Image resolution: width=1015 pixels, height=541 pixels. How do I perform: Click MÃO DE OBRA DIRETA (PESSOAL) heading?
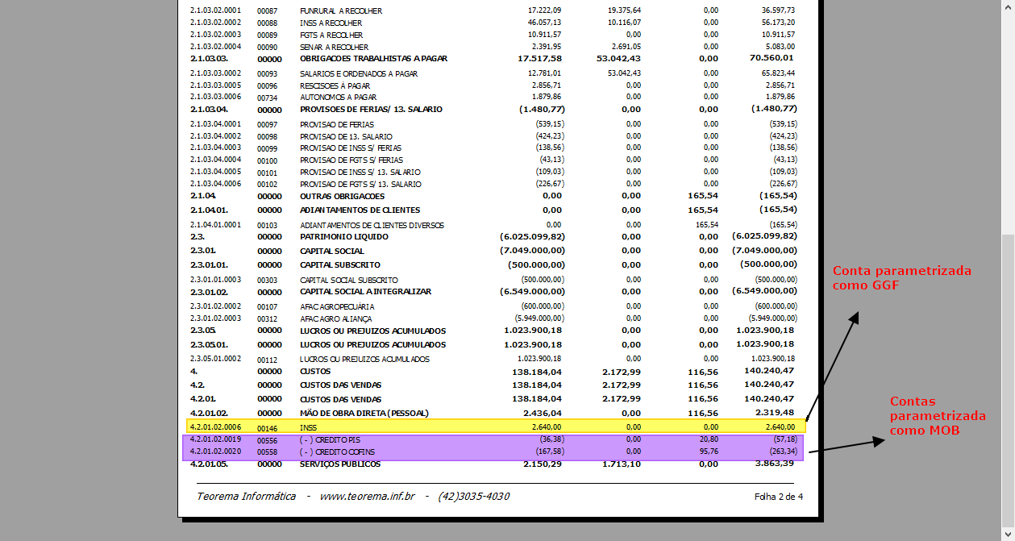point(364,413)
